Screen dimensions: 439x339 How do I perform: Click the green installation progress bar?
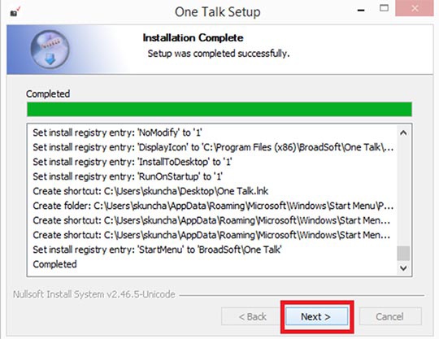click(219, 109)
